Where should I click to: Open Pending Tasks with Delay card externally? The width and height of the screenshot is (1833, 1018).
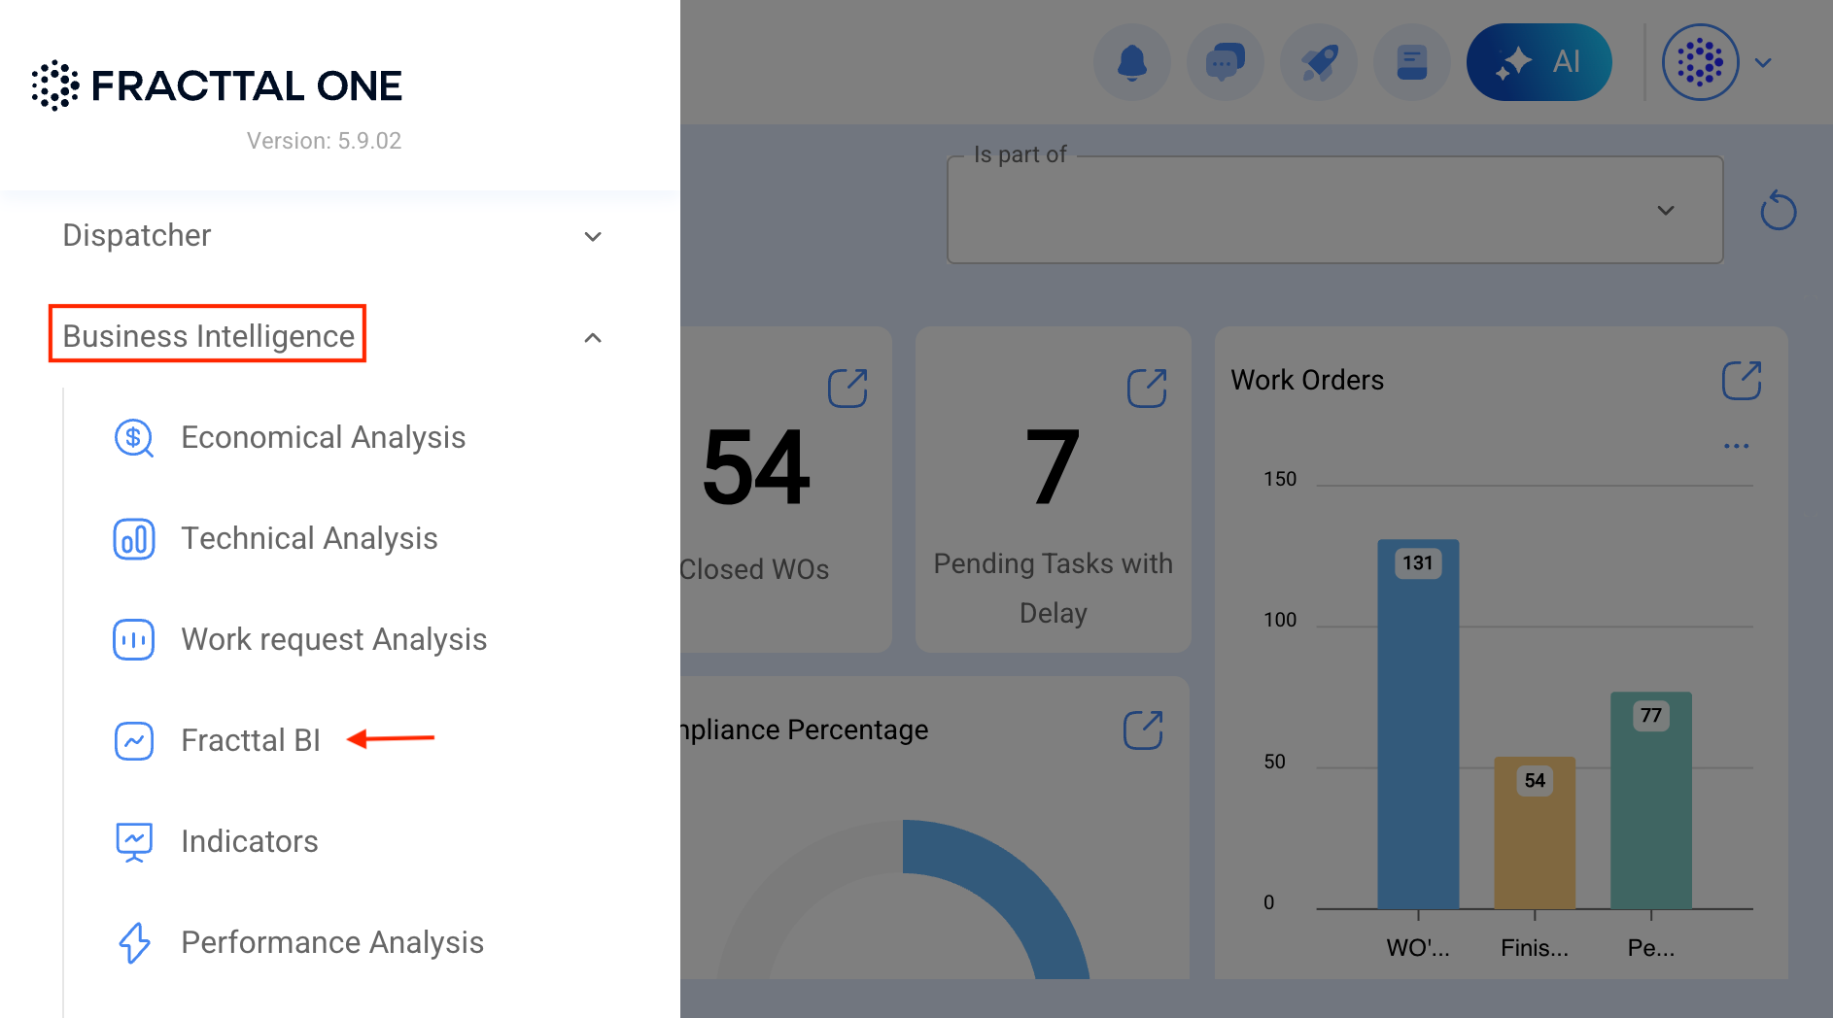tap(1147, 389)
